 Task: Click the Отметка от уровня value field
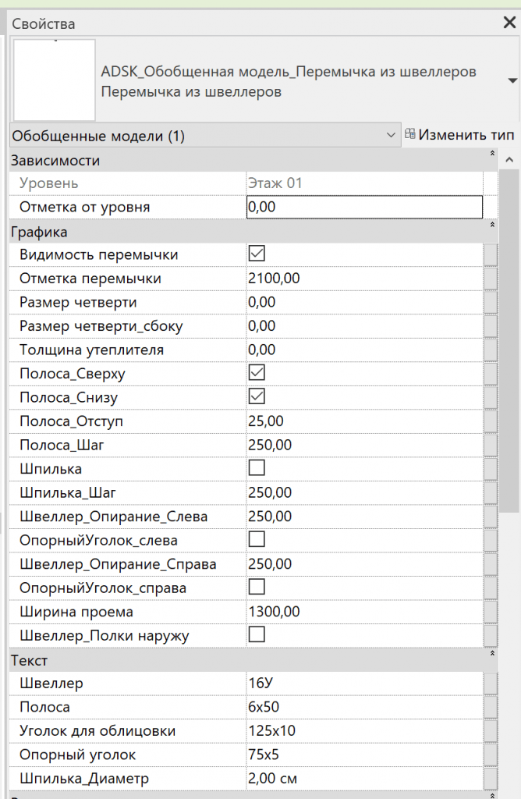pos(363,207)
